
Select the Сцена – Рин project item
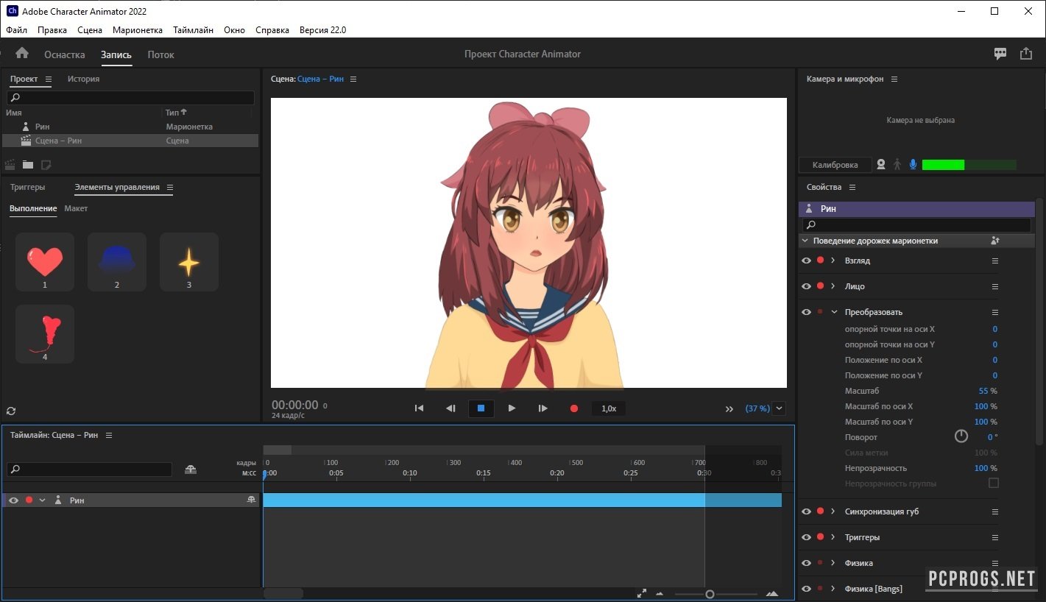130,141
